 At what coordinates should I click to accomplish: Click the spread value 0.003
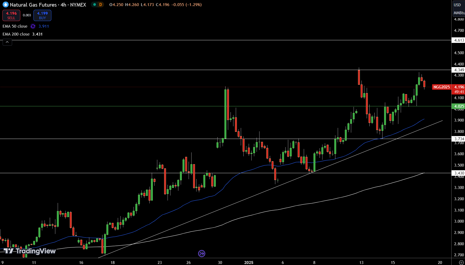pyautogui.click(x=27, y=15)
